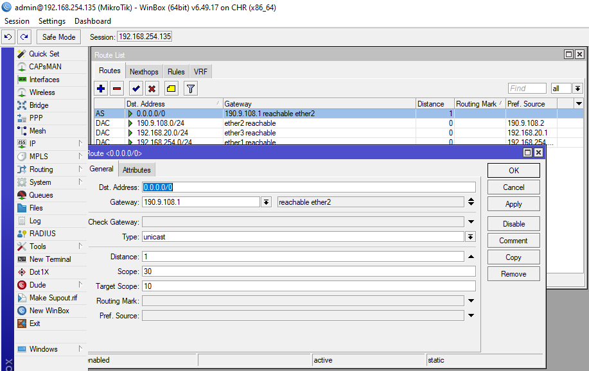589x371 pixels.
Task: Disable route with red X icon
Action: [x=152, y=89]
